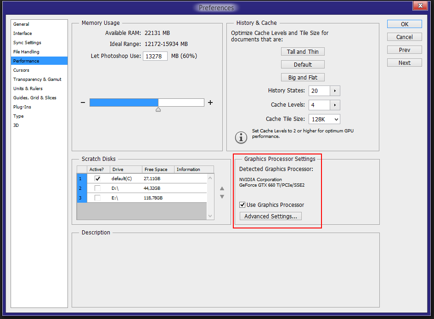Expand the Cache Levels arrow dropdown
The height and width of the screenshot is (319, 434).
335,105
